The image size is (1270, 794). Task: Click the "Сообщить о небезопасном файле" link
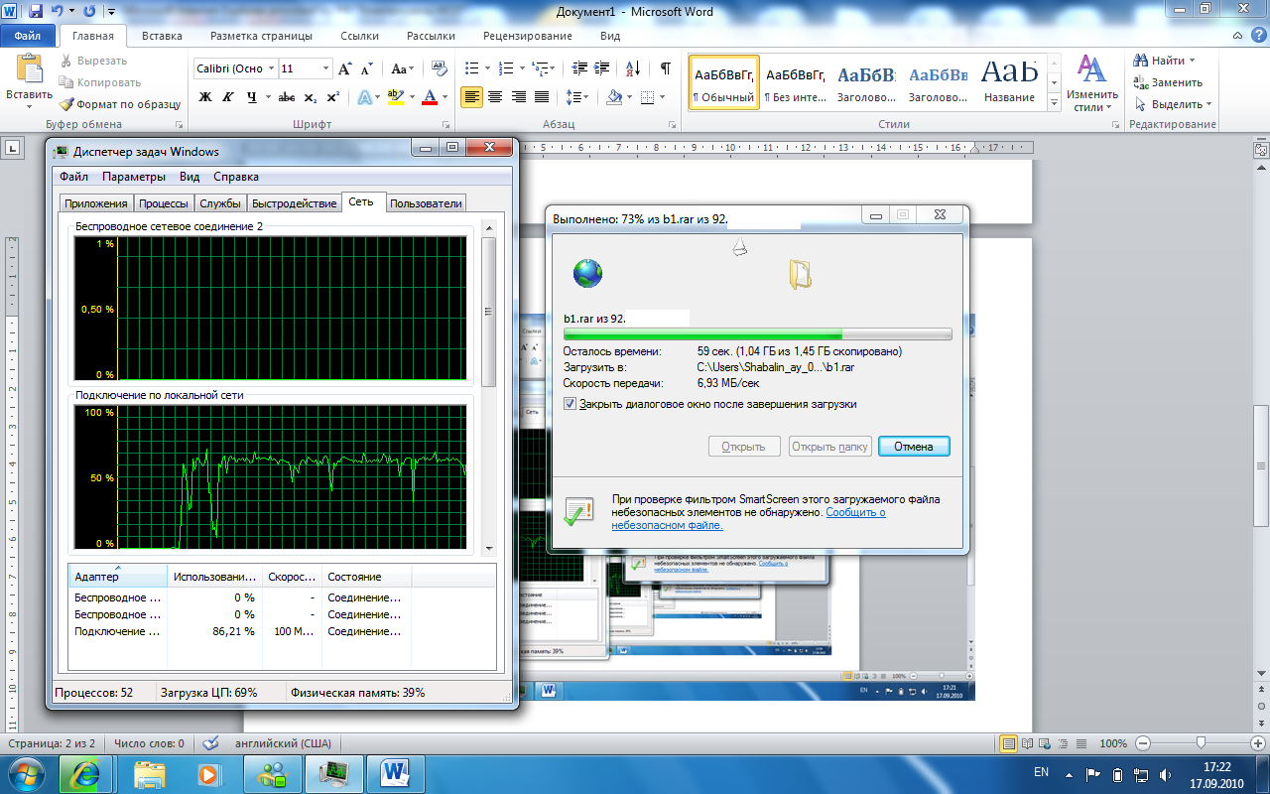[855, 513]
